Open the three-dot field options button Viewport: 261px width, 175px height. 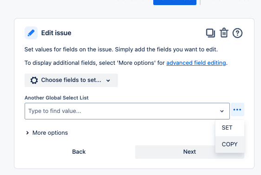tap(237, 109)
